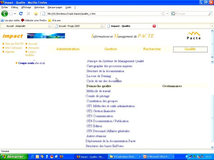Open Cartographie des processus majeurs

(109, 66)
